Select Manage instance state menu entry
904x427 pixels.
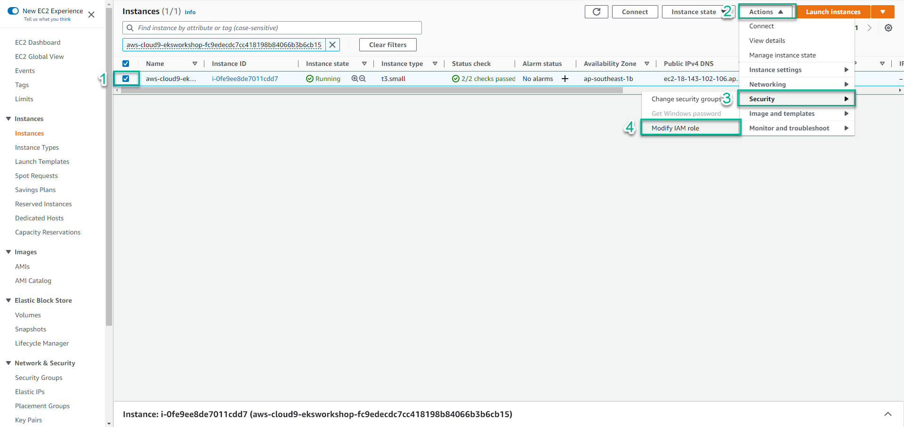click(x=797, y=55)
